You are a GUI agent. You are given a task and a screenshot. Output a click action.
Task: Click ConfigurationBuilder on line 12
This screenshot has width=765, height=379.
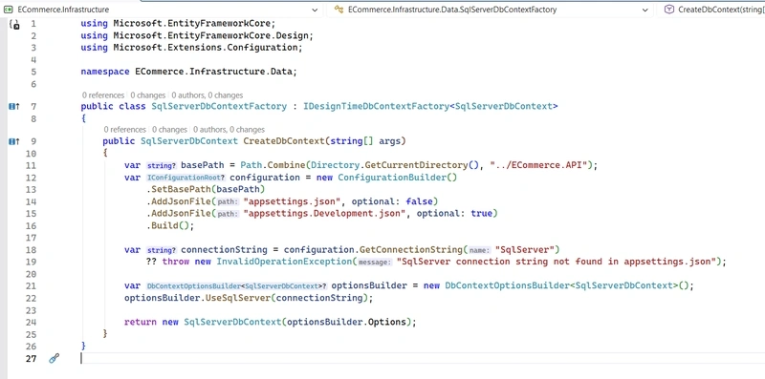click(392, 178)
